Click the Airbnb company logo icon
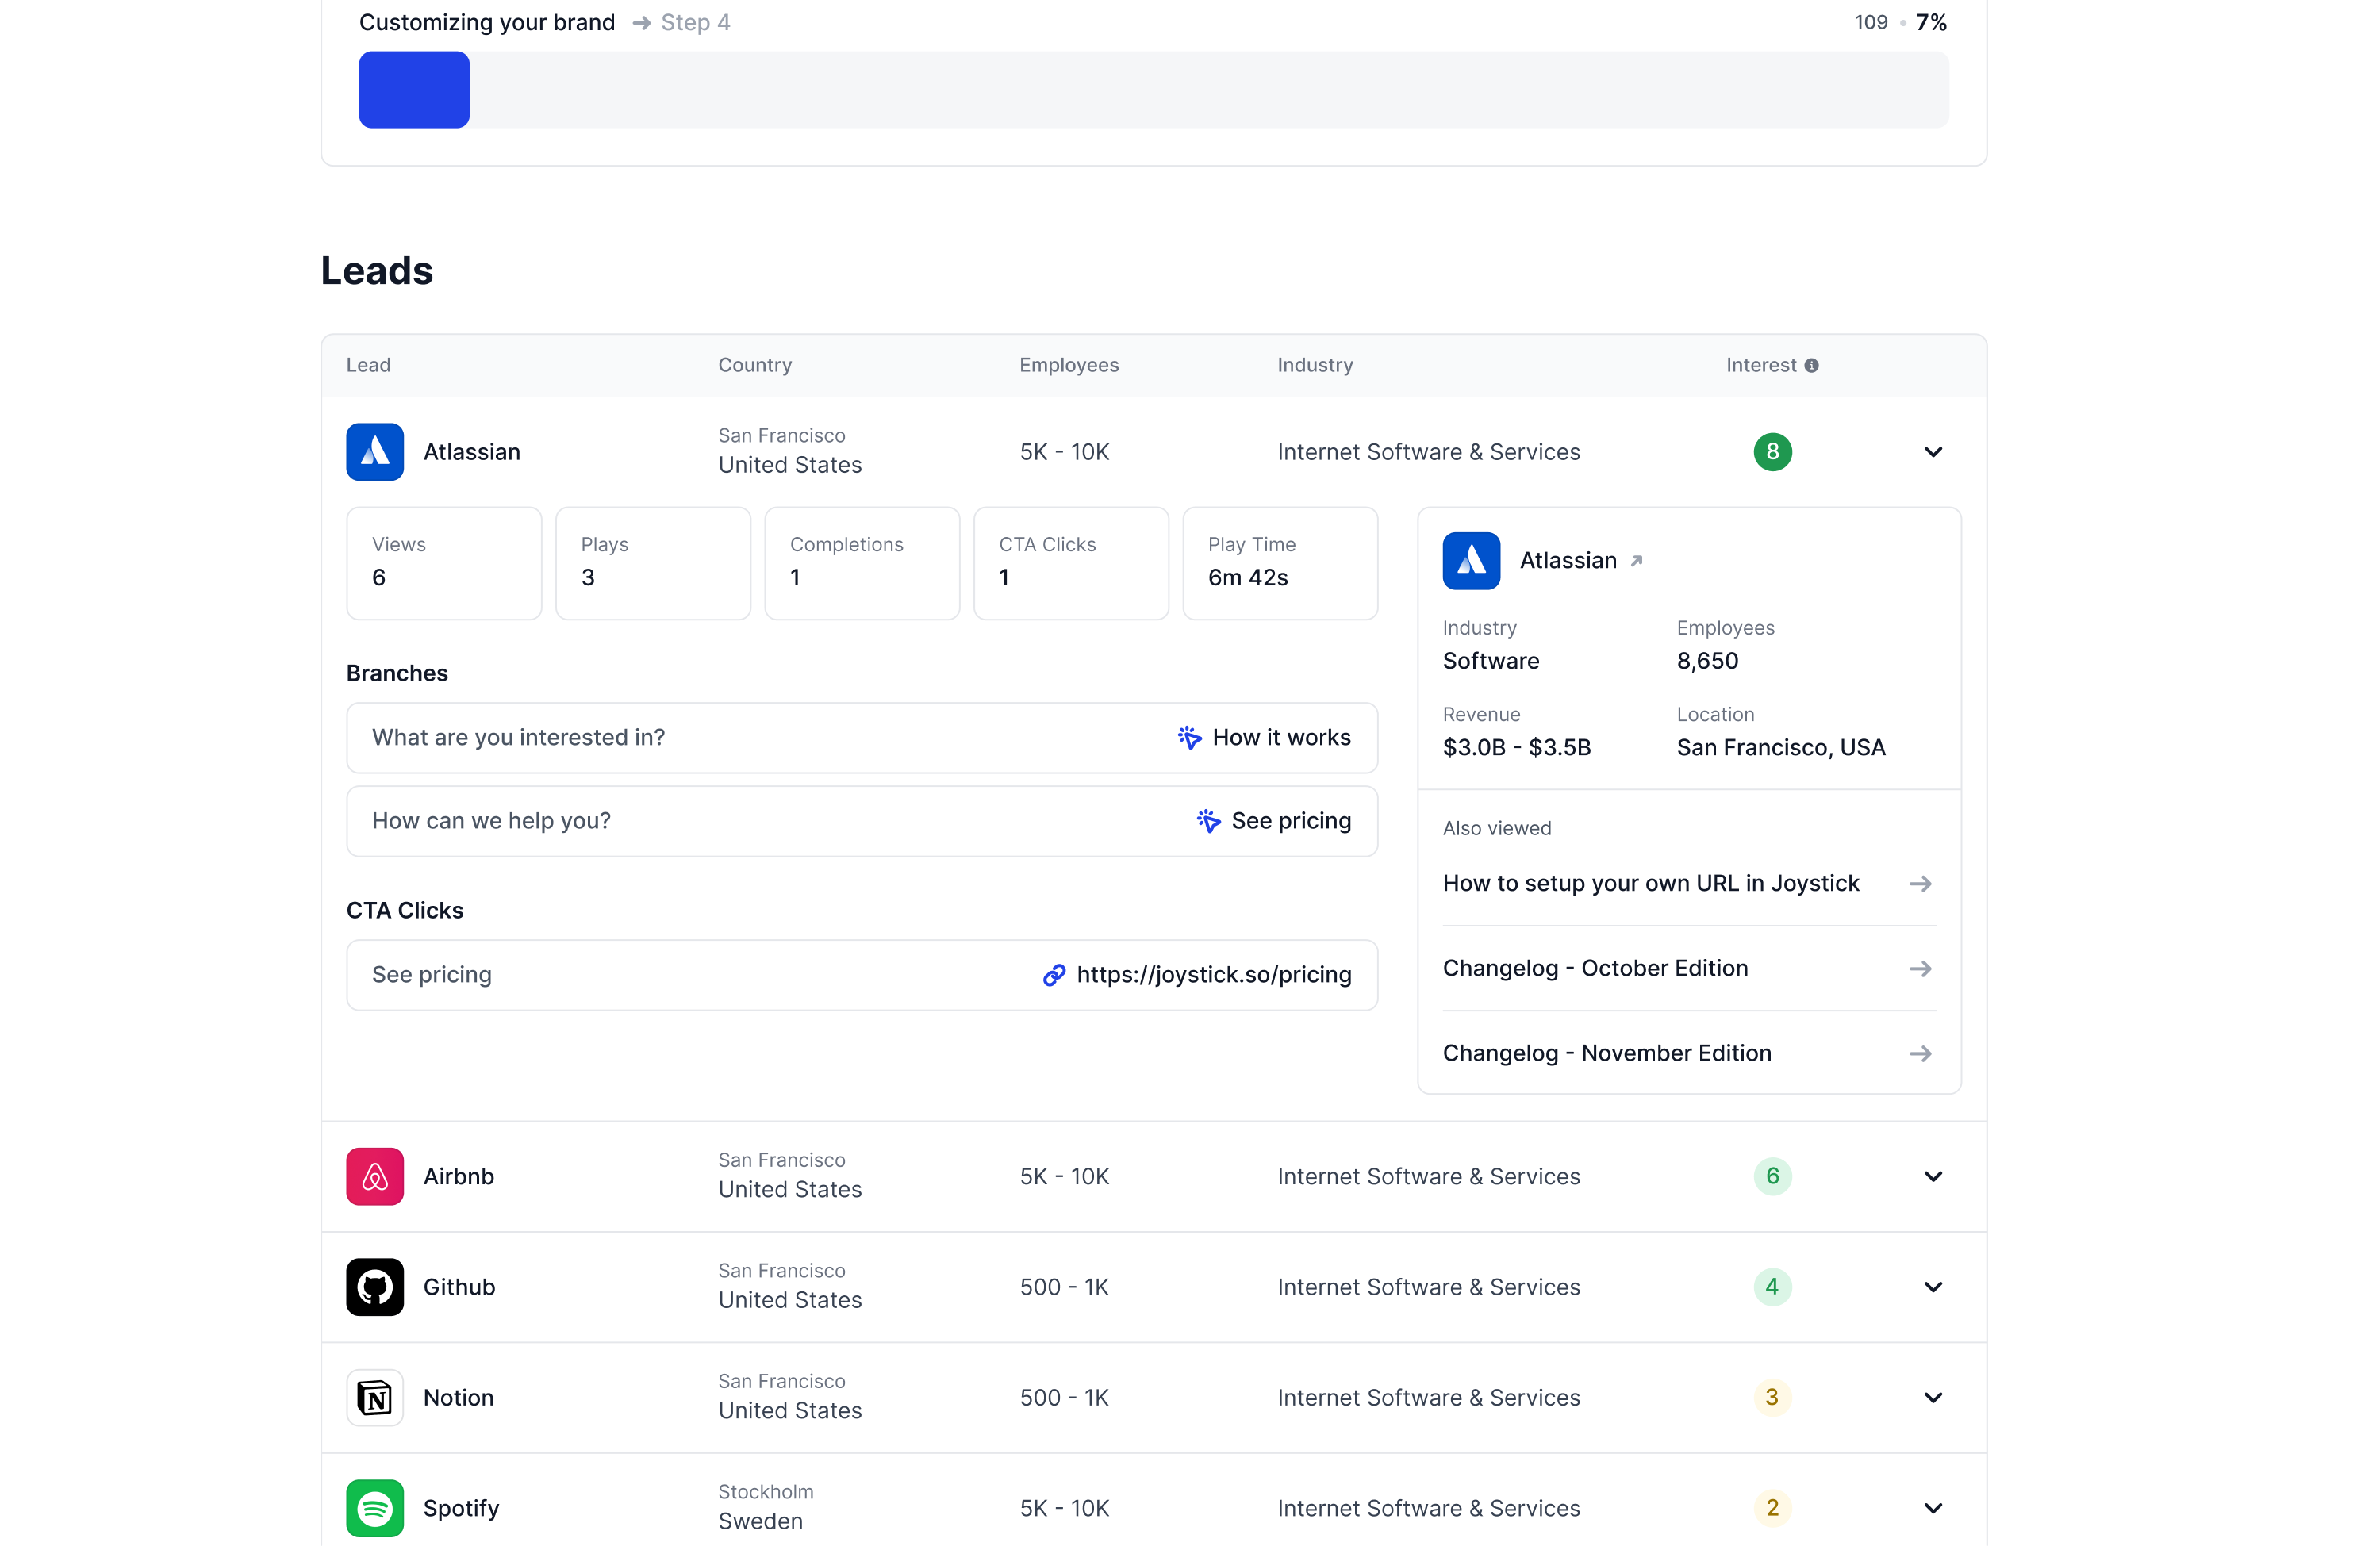This screenshot has height=1546, width=2380. point(374,1176)
